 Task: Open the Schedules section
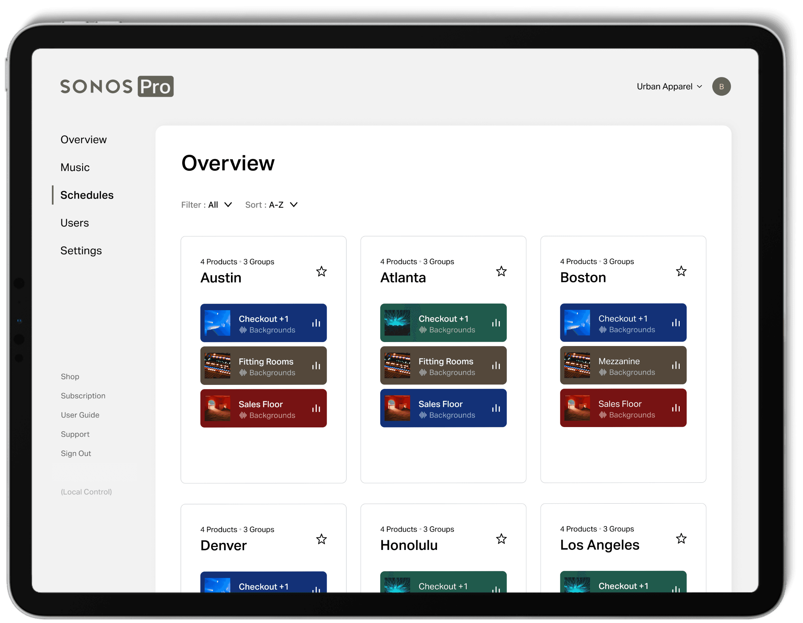pos(87,195)
